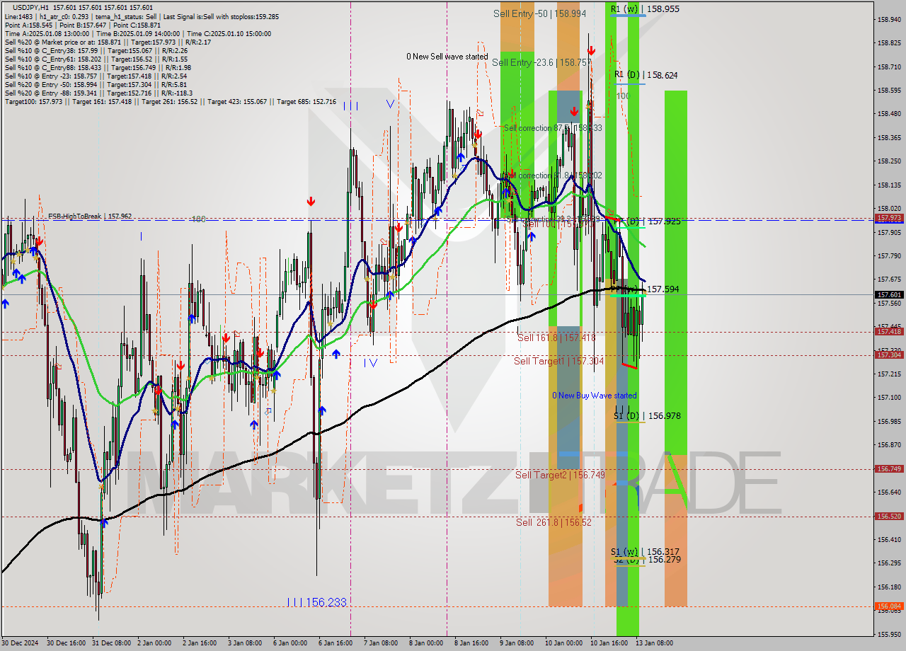Click the 'S1 (w) | 156.317' support label
This screenshot has height=651, width=906.
[646, 552]
